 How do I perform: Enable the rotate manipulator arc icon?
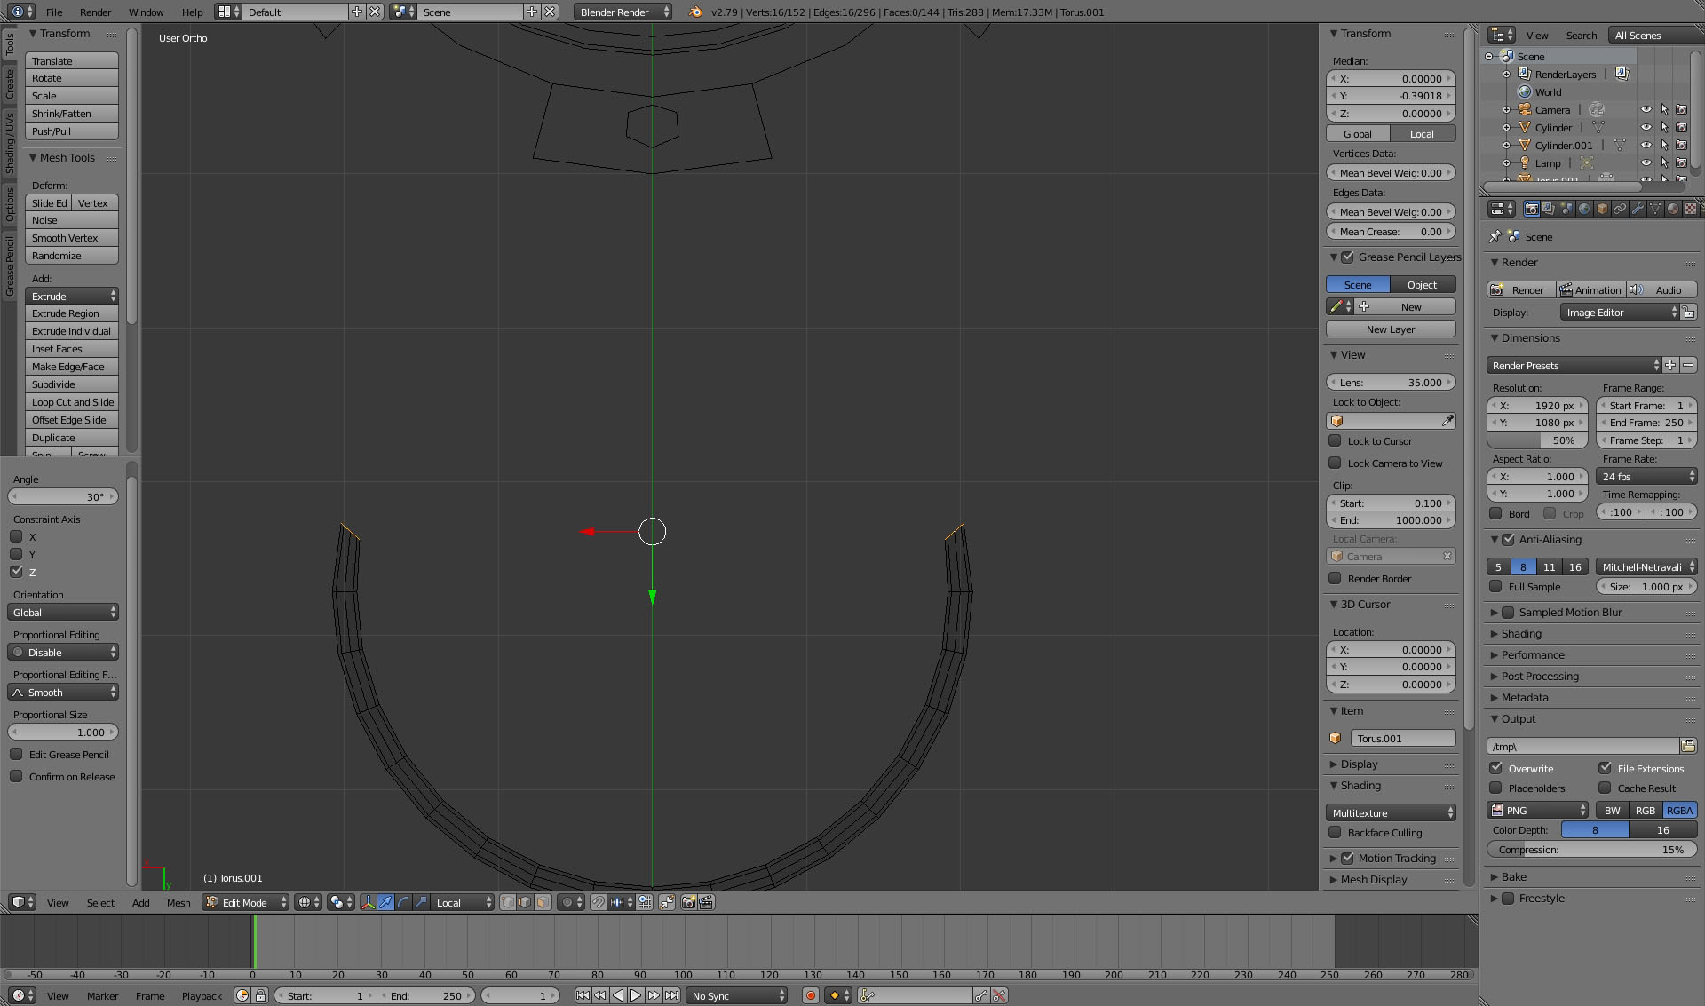(x=403, y=902)
